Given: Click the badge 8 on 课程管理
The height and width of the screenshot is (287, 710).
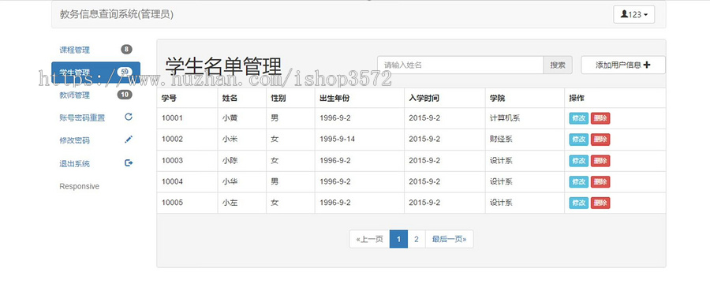Looking at the screenshot, I should click(x=126, y=50).
